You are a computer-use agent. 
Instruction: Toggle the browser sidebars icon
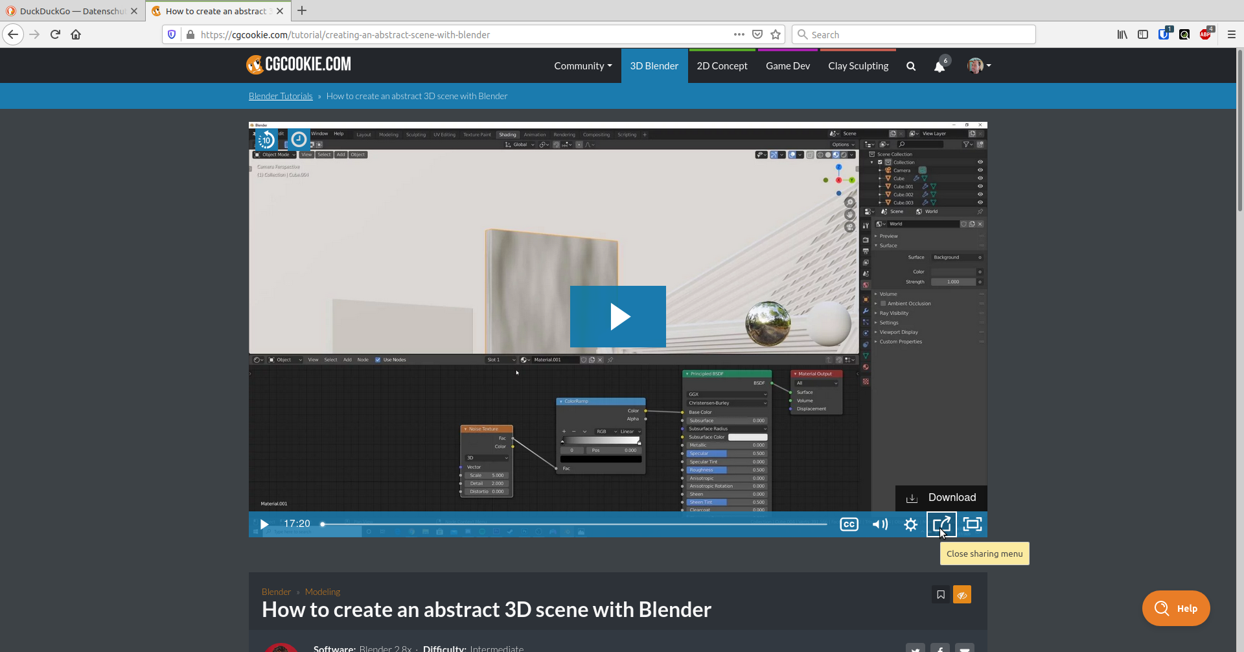1143,34
